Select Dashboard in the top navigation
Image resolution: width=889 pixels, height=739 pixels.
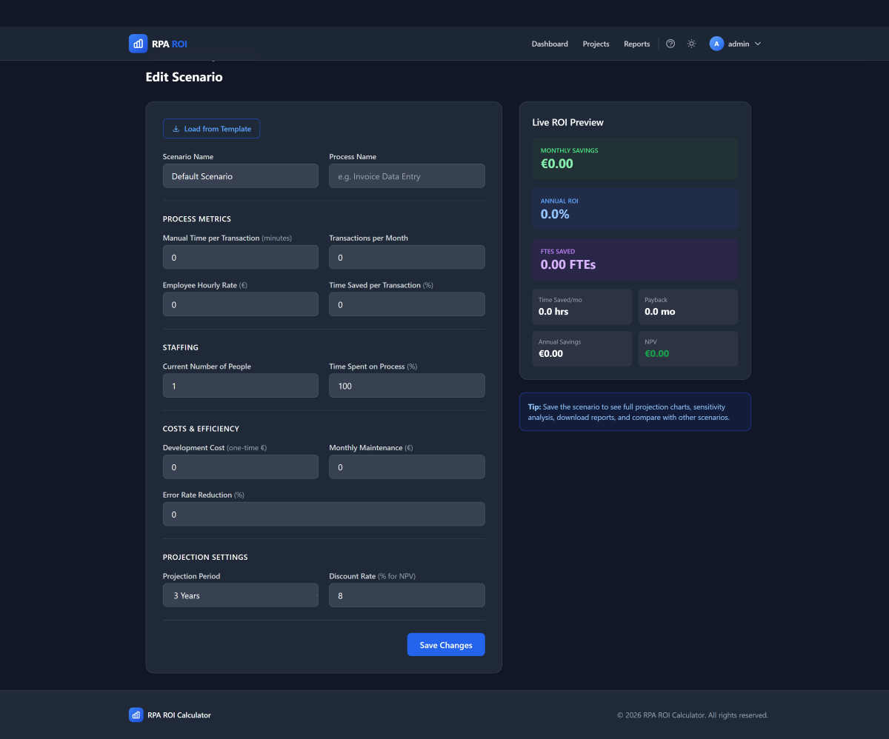550,44
